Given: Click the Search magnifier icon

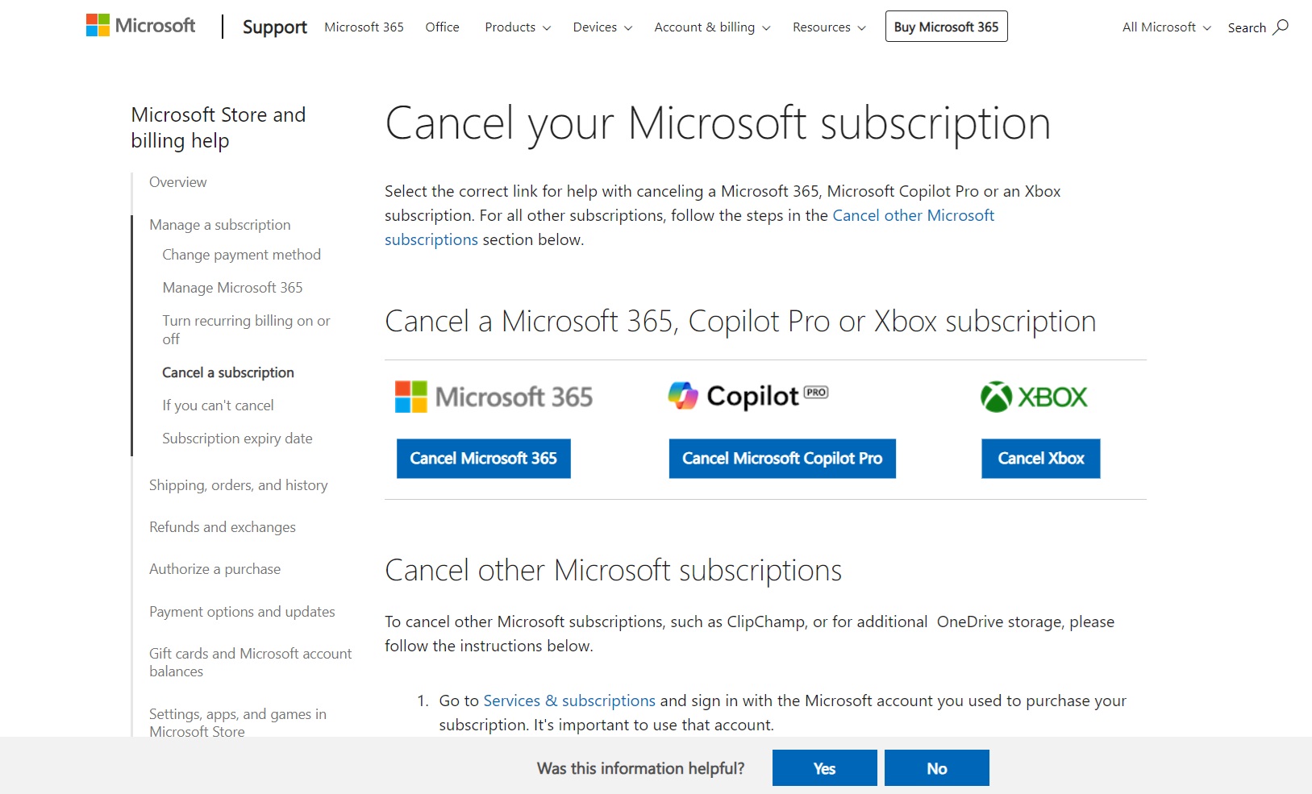Looking at the screenshot, I should 1281,27.
